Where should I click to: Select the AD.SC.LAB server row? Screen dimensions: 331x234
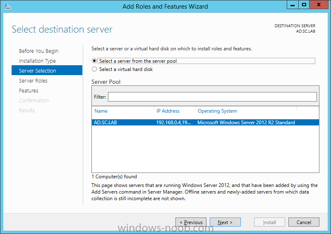click(205, 123)
